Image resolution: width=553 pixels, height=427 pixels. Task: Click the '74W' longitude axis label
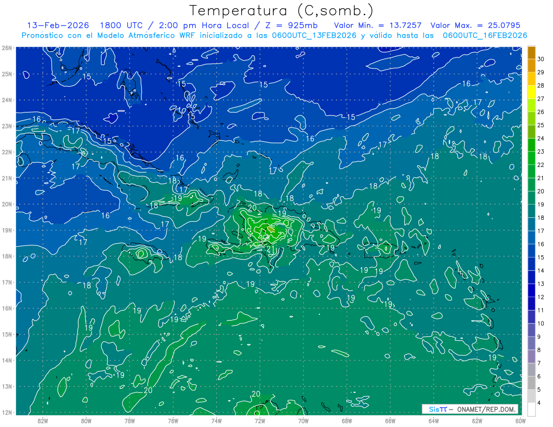point(216,421)
